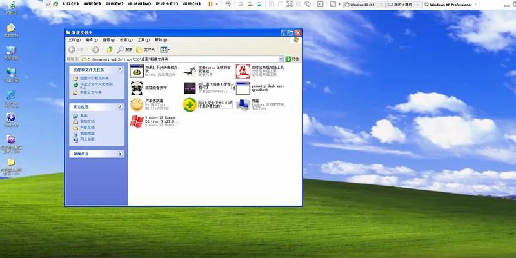Open VMware 编辑(E) menu
The width and height of the screenshot is (516, 258).
(92, 4)
